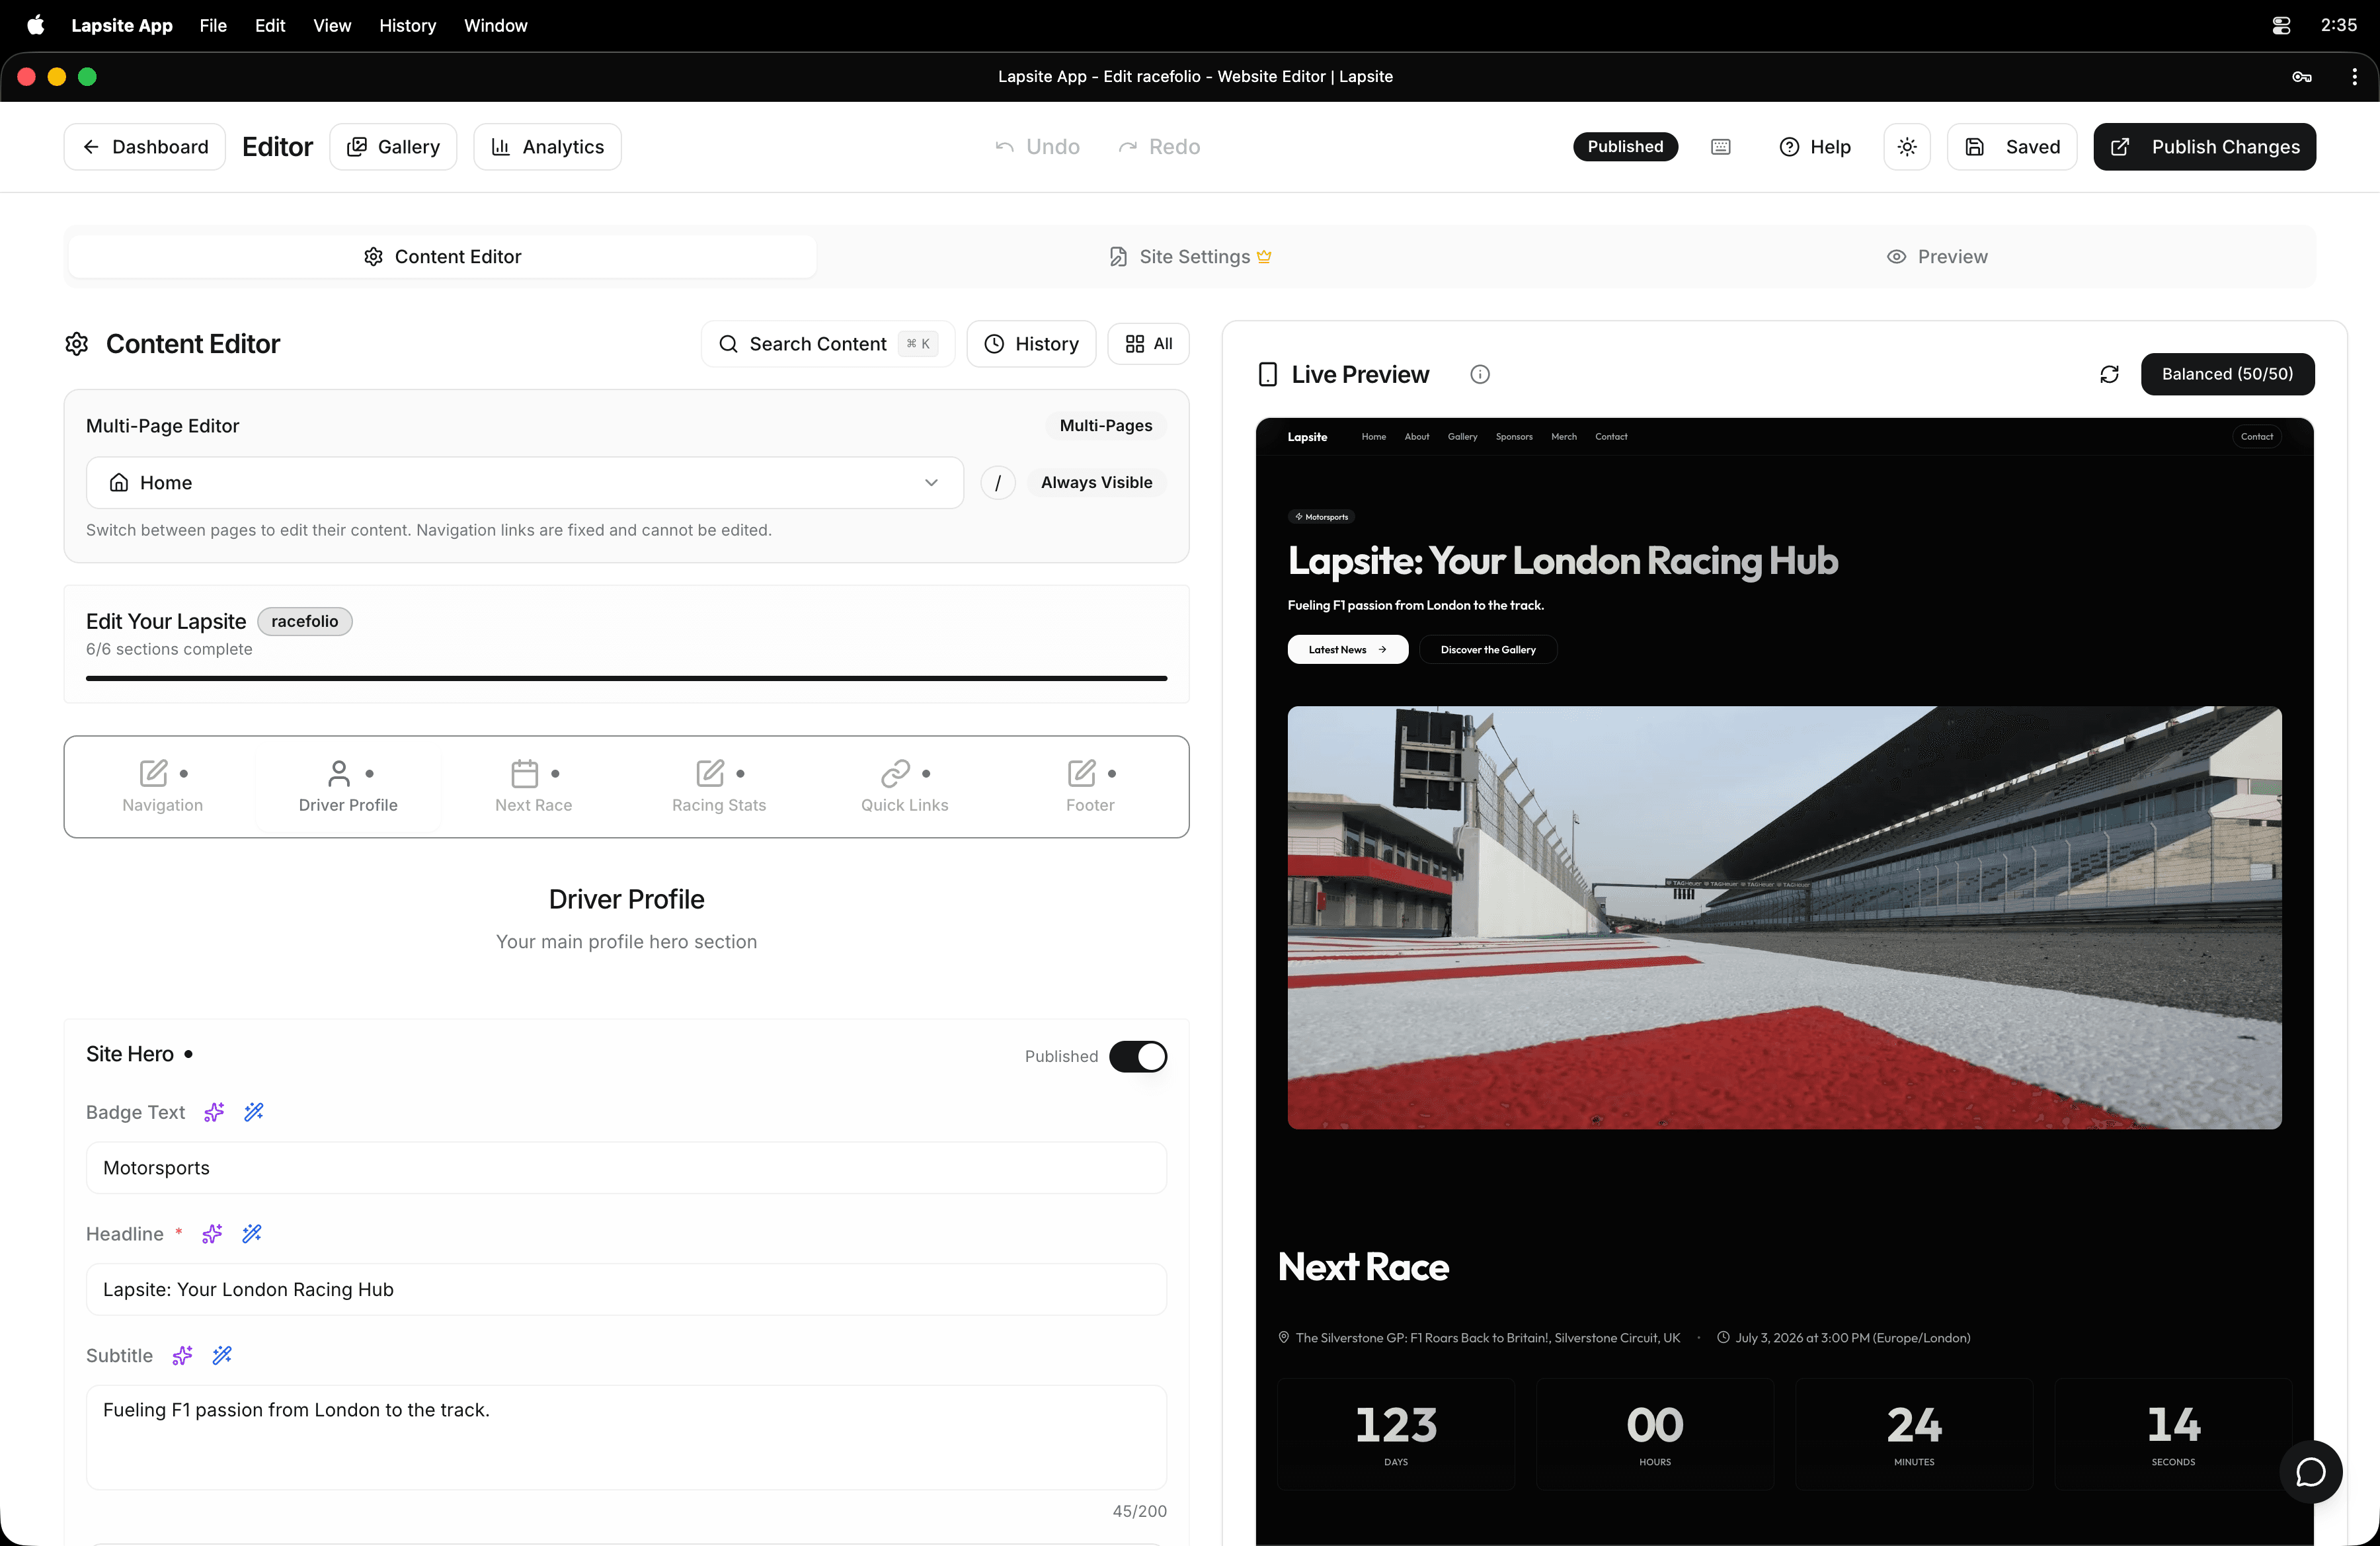Image resolution: width=2380 pixels, height=1546 pixels.
Task: Open History in the macOS menu bar
Action: point(407,25)
